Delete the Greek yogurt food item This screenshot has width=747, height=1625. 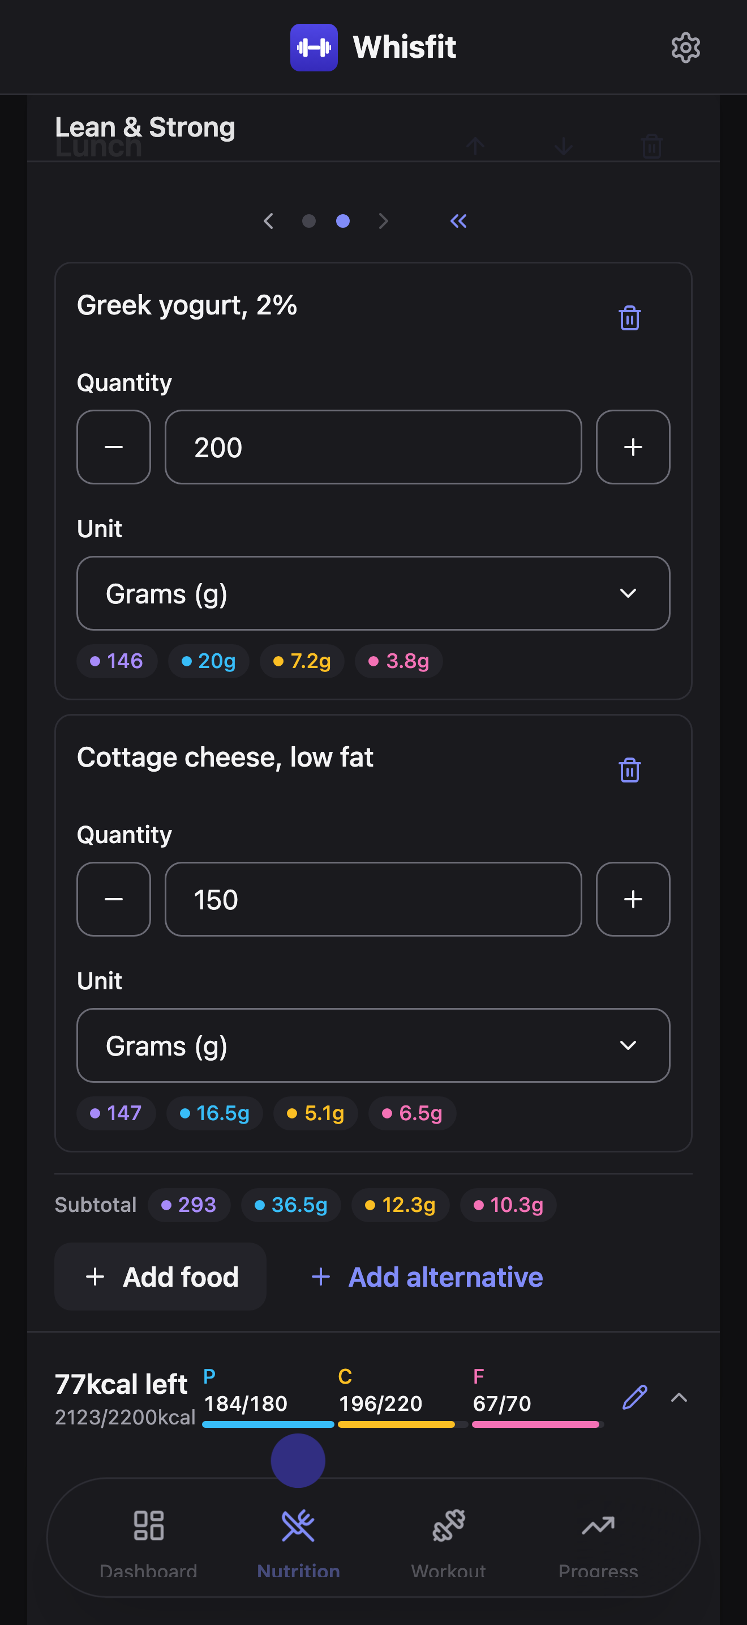click(x=629, y=318)
